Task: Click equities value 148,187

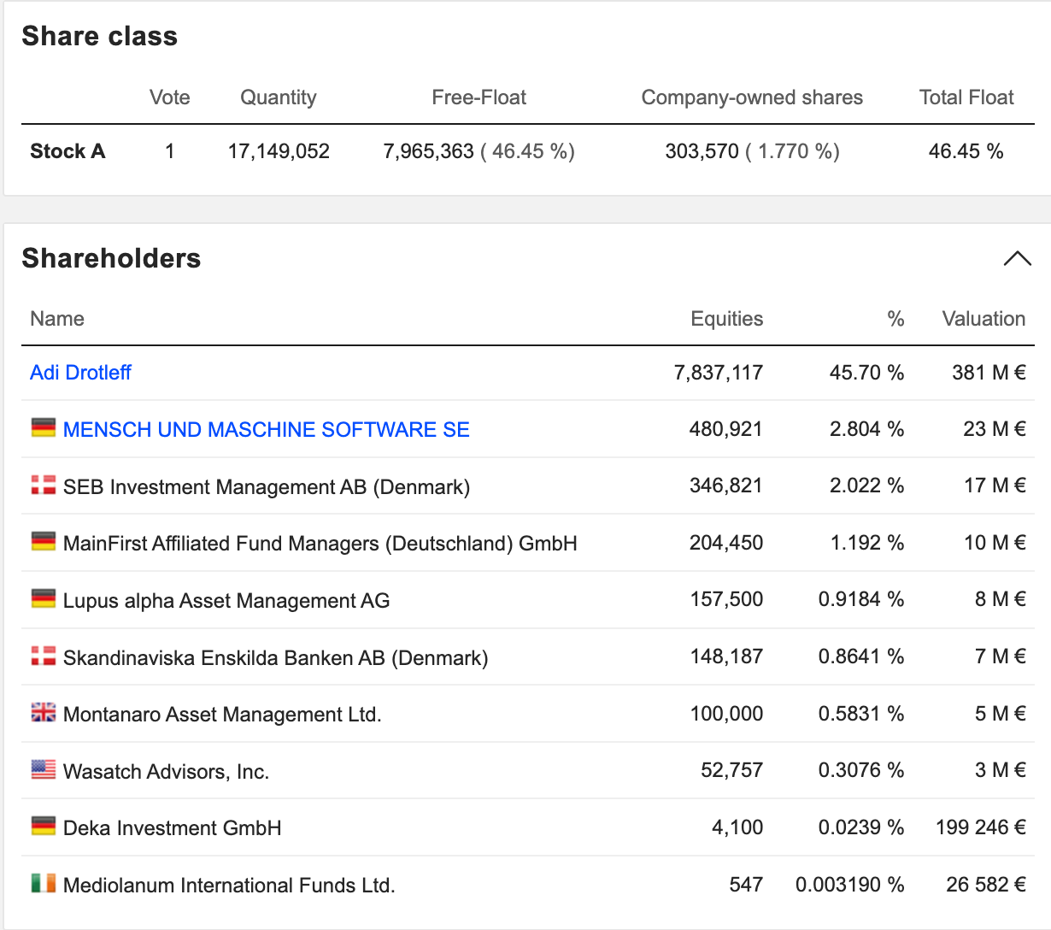Action: [727, 656]
